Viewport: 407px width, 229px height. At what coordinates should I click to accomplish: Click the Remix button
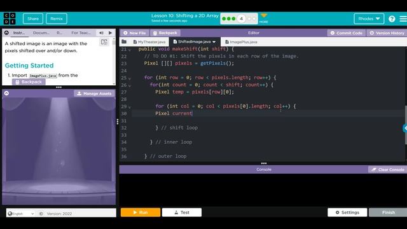click(57, 18)
